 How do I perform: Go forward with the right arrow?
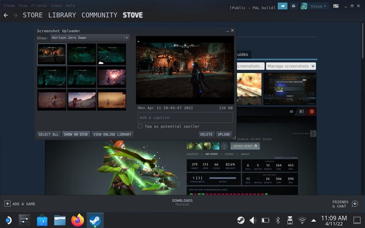point(15,15)
